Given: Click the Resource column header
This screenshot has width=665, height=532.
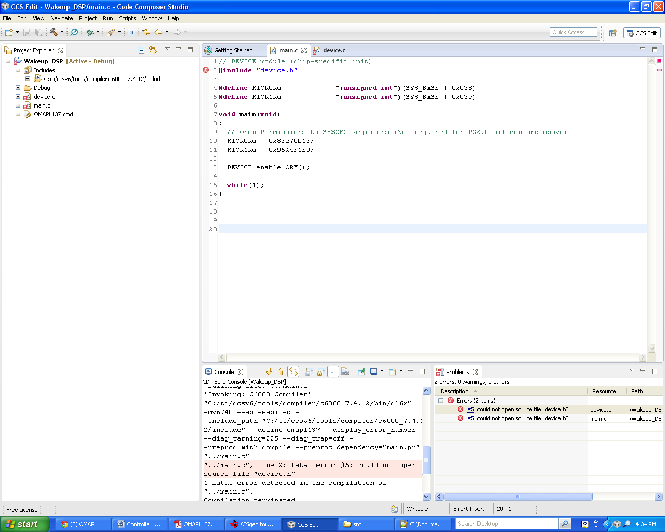Looking at the screenshot, I should [x=607, y=391].
